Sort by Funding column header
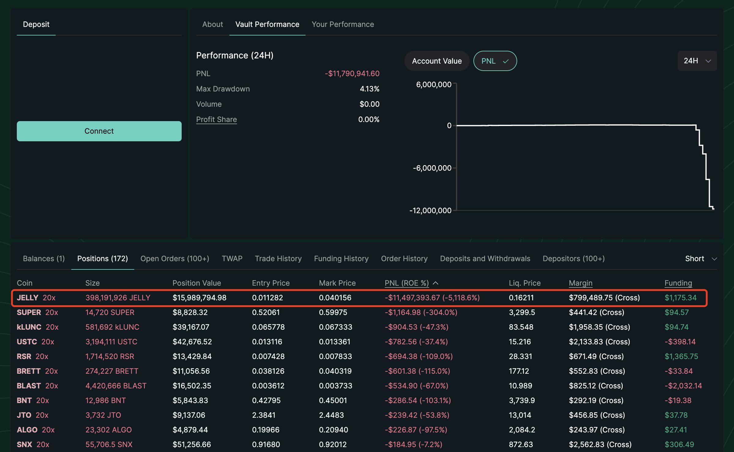 pos(678,283)
